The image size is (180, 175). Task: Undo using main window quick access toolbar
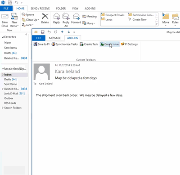click(17, 2)
